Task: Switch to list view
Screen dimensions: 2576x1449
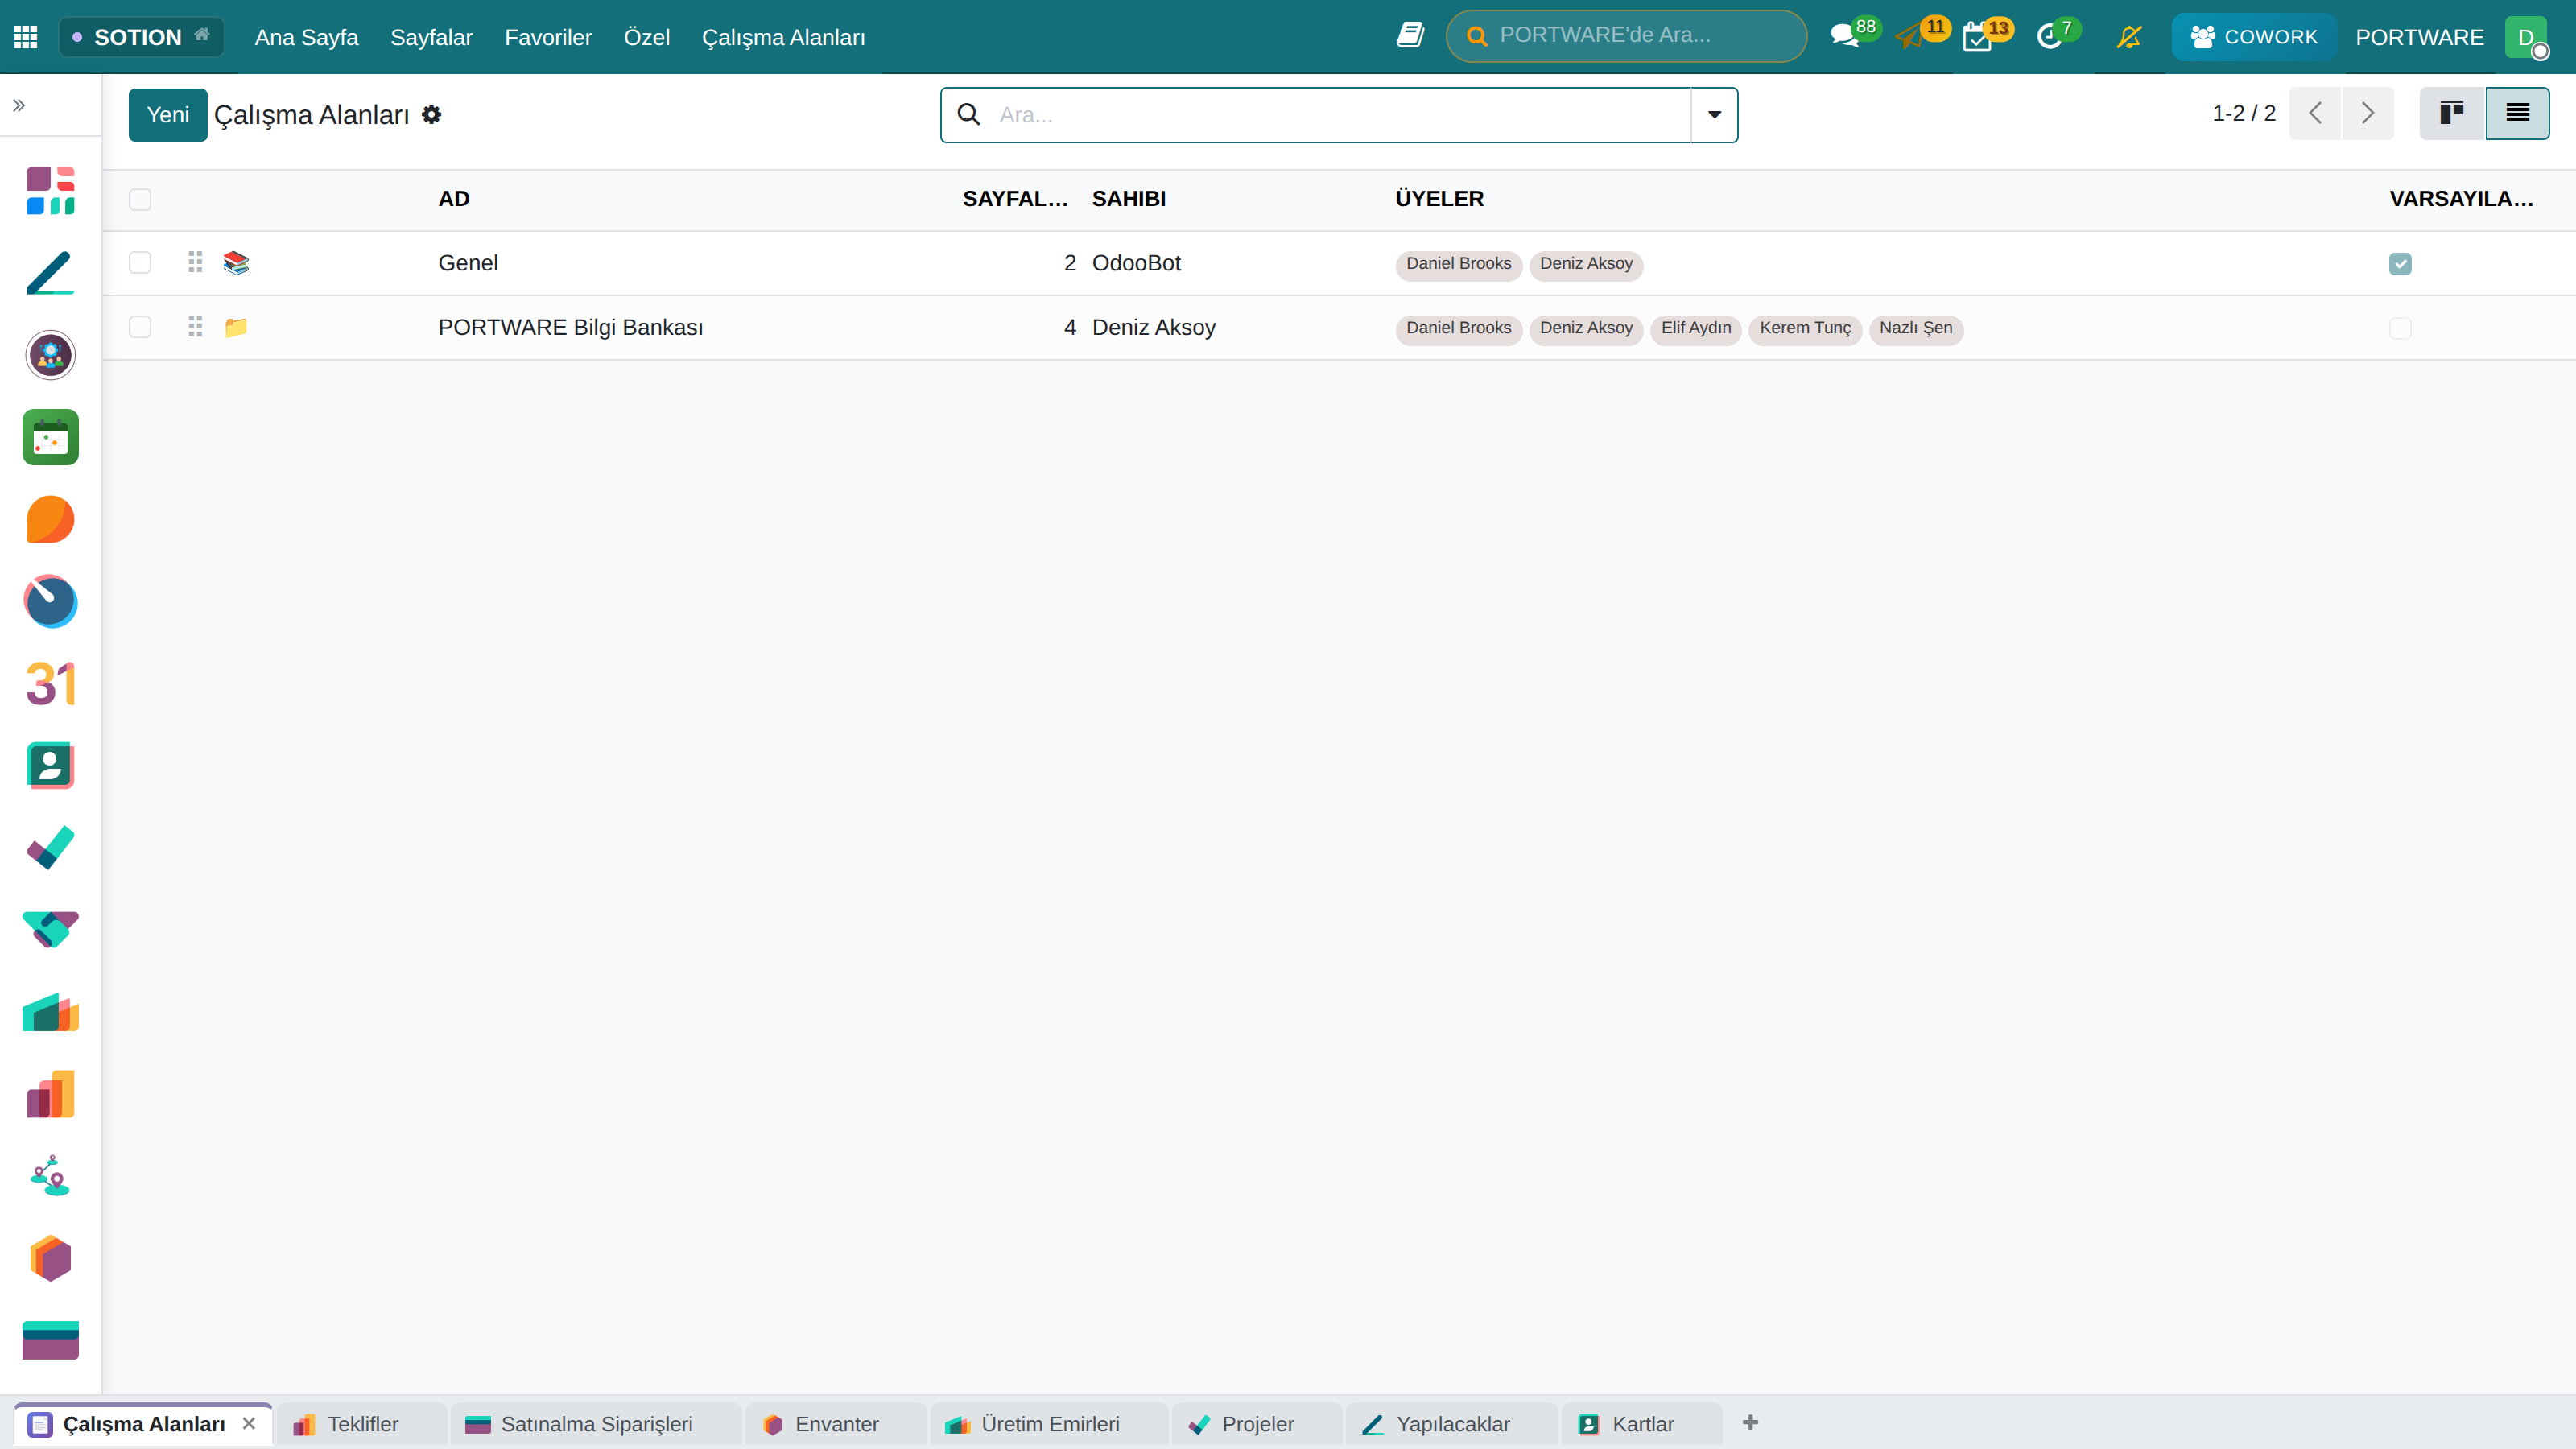Action: coord(2517,113)
